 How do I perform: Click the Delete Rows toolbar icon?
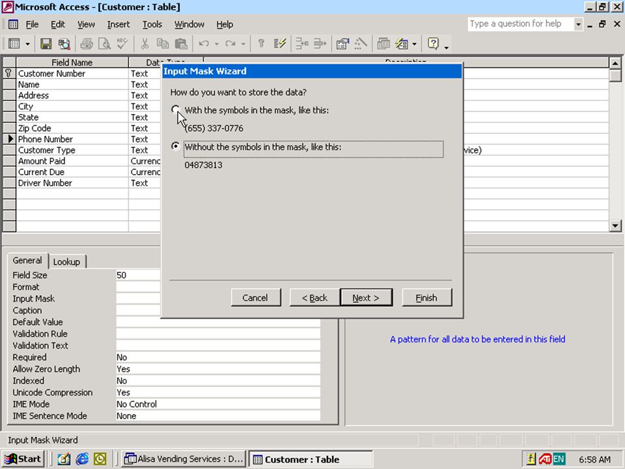(320, 44)
